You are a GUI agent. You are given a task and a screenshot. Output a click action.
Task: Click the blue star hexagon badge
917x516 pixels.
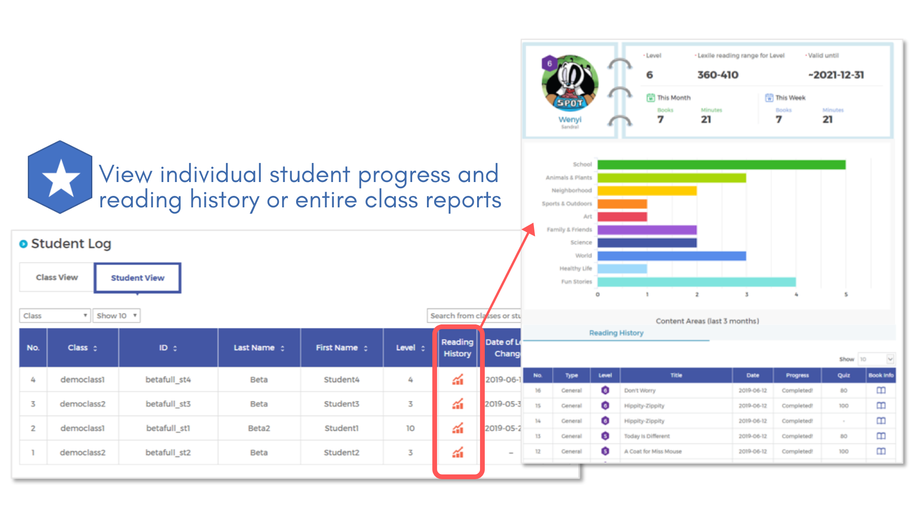60,177
